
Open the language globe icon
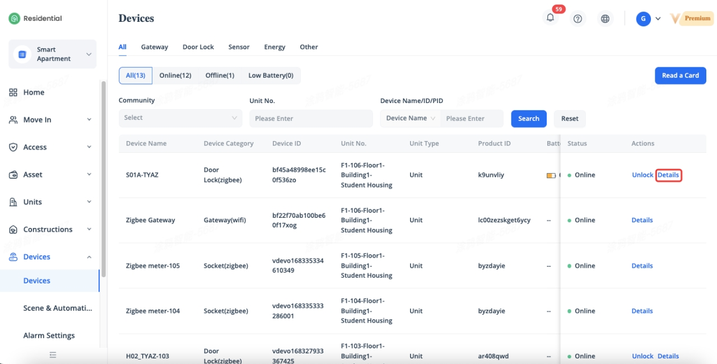605,18
